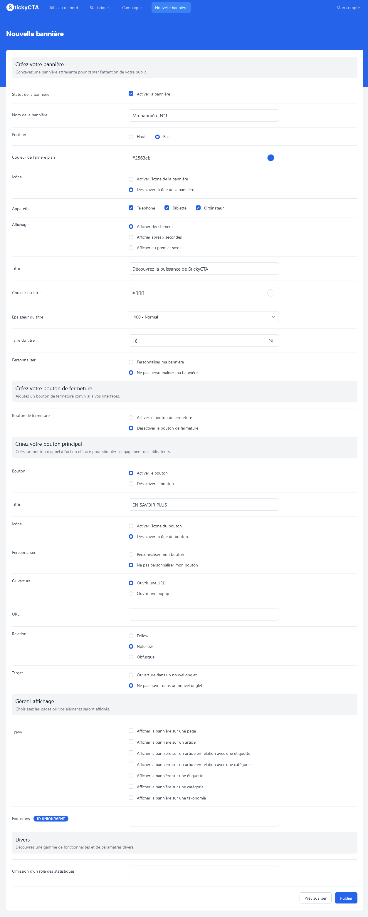Click the StickyCTA logo icon
The width and height of the screenshot is (368, 917).
(x=10, y=7)
